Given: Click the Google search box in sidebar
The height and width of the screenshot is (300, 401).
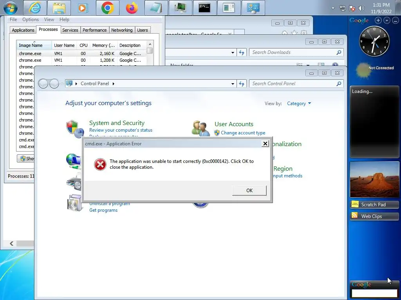Looking at the screenshot, I should coord(374,293).
